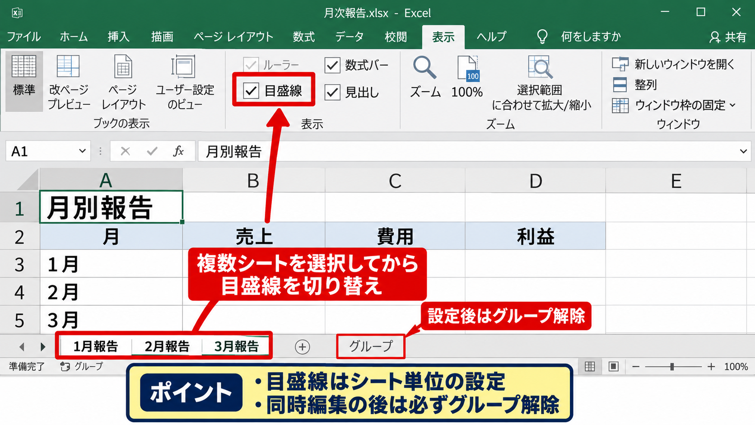Select column D header
Viewport: 755px width, 425px height.
tap(536, 181)
